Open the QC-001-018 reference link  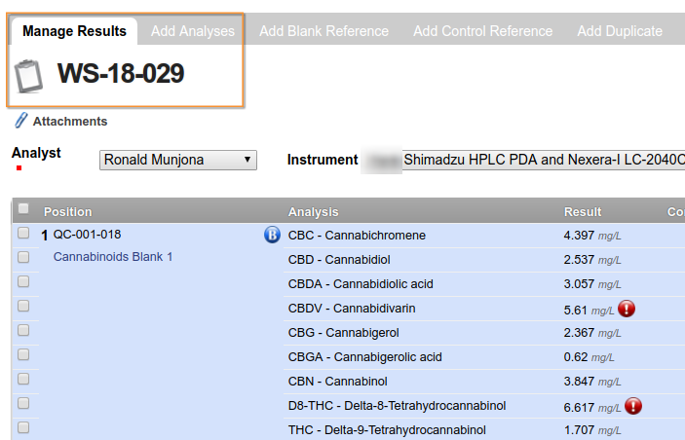[87, 235]
